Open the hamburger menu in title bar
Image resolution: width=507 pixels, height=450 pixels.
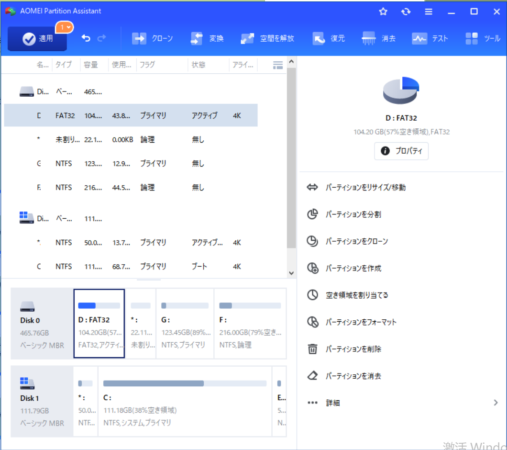[429, 11]
